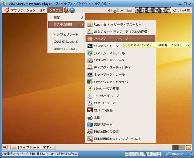
Task: Open the ファイル(F) dropdown in VMware
Action: coord(66,3)
